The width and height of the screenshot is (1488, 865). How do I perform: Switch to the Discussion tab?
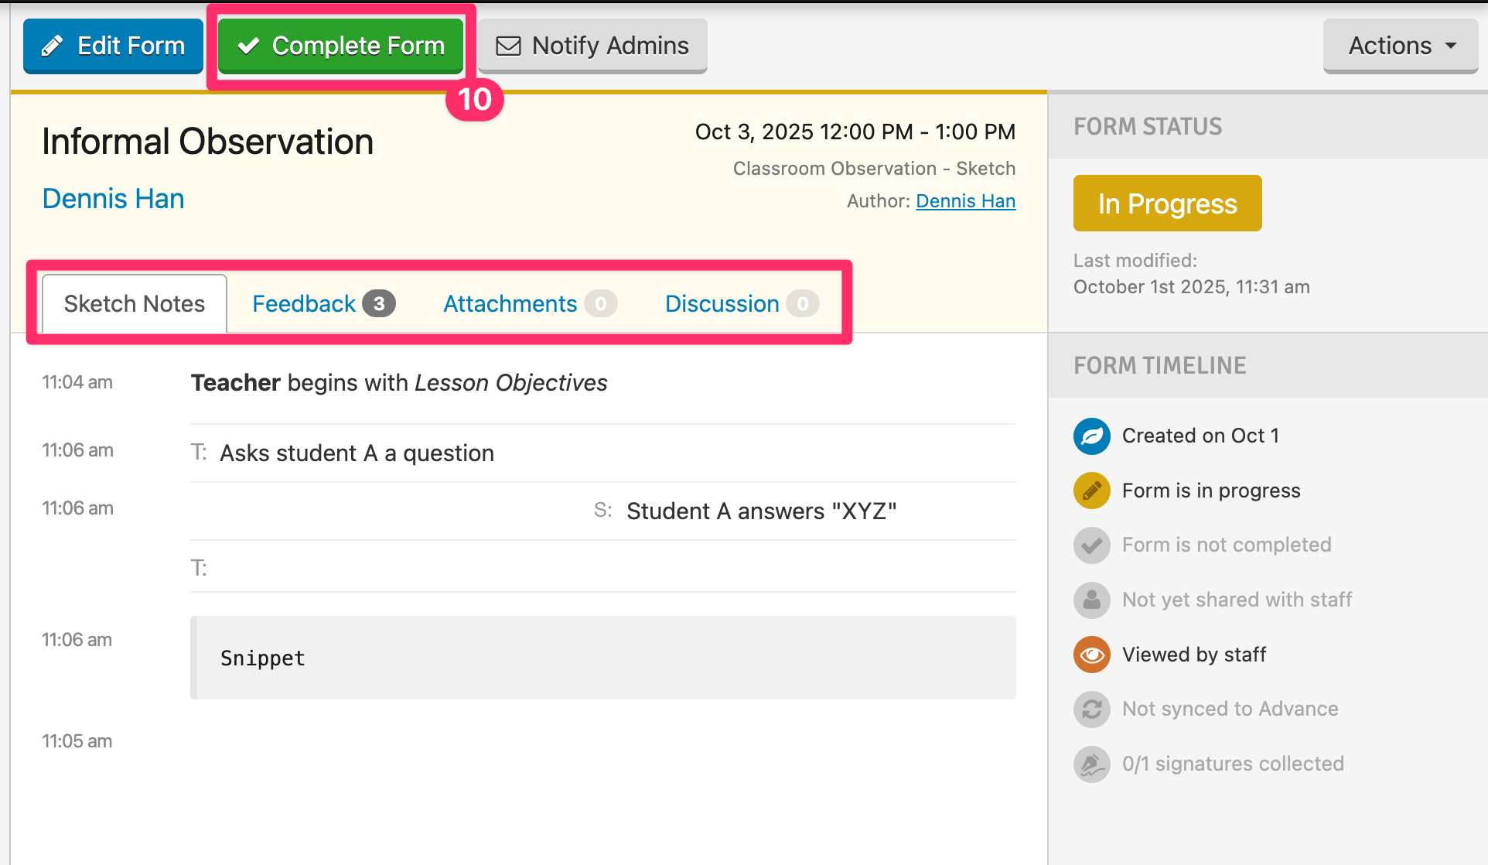(x=741, y=303)
